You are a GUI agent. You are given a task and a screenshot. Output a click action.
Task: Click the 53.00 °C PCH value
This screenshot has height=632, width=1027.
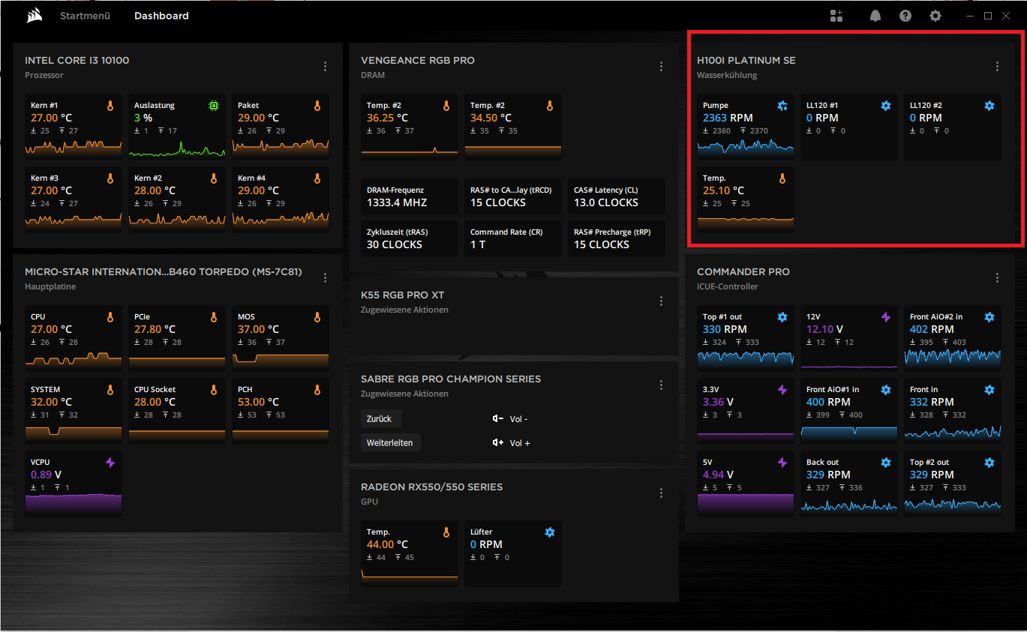tap(258, 402)
